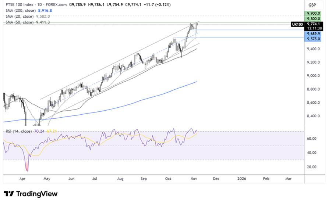
Task: Click the RSI (14, close) indicator label
Action: click(x=18, y=131)
